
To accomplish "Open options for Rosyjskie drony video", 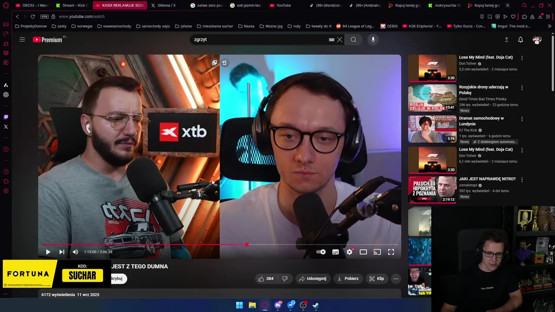I will [522, 88].
